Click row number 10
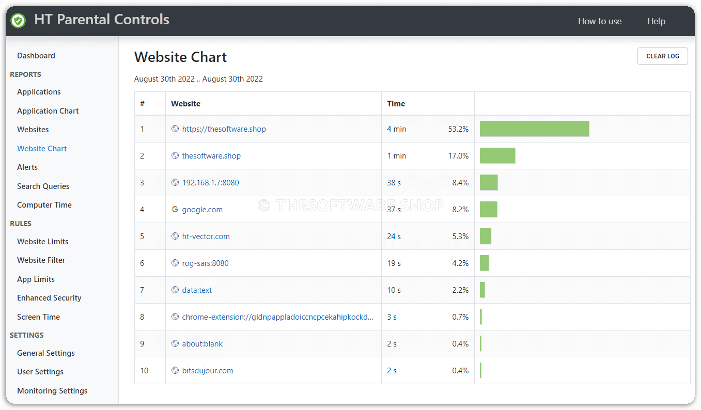 point(144,371)
